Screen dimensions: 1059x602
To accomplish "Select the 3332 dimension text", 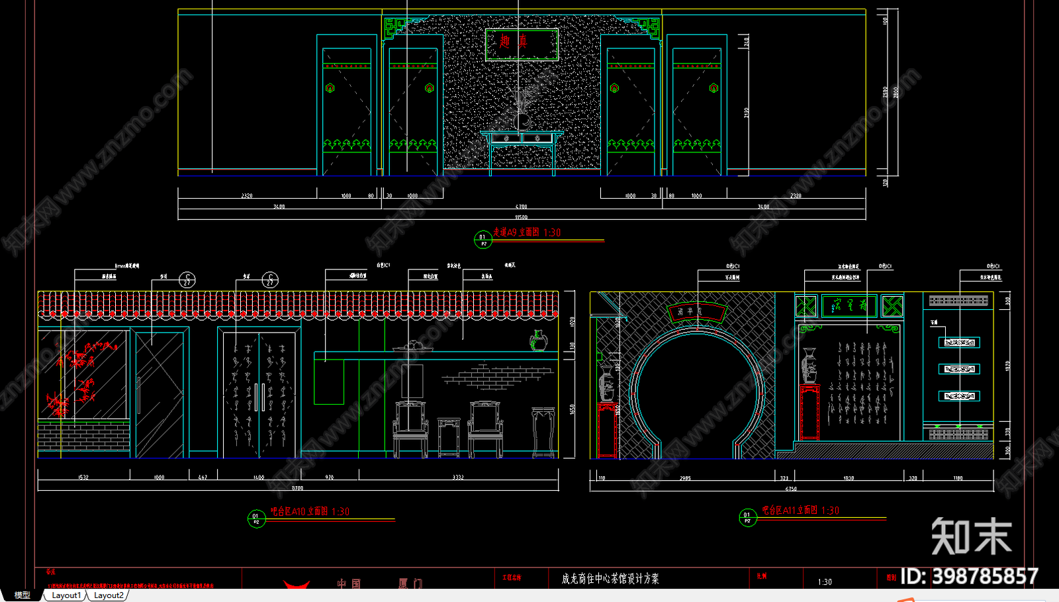I will click(x=458, y=477).
